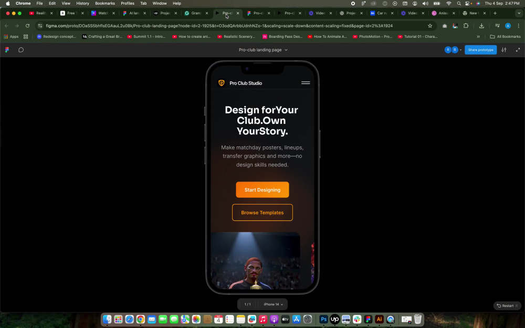Switch to the Car r... Behance tab

[381, 13]
